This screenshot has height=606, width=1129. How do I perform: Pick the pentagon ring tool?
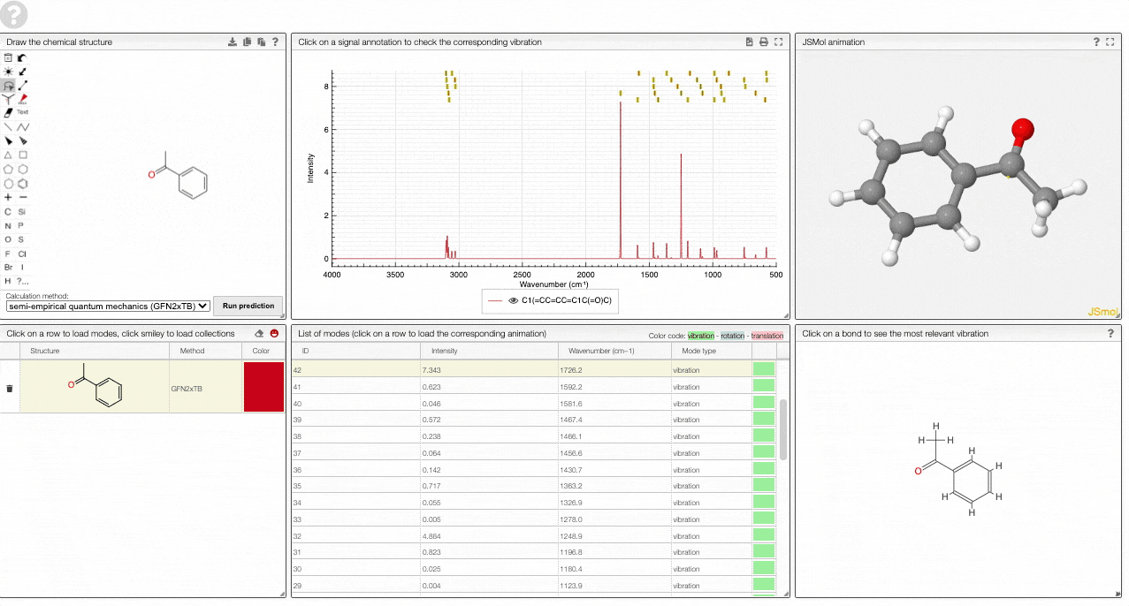point(9,169)
